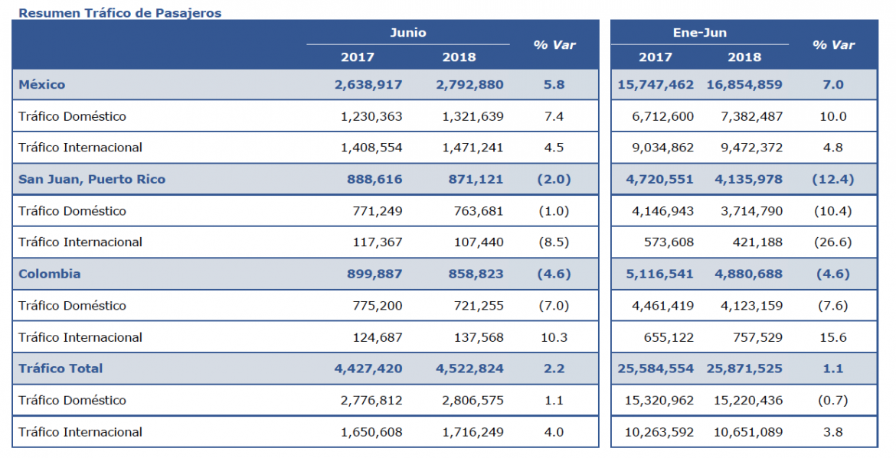Select the Ene-Jun column group header
Viewport: 896px width, 458px height.
tap(699, 33)
